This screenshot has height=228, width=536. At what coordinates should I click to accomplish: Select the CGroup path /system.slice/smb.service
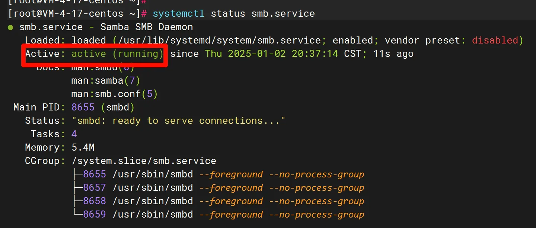(x=144, y=161)
